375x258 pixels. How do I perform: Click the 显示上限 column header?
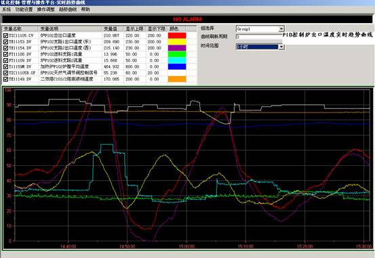click(135, 29)
